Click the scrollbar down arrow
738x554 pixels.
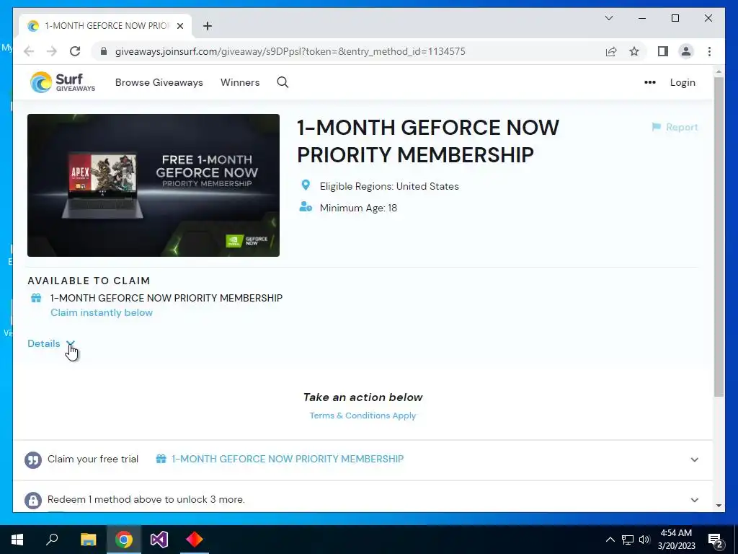(719, 506)
